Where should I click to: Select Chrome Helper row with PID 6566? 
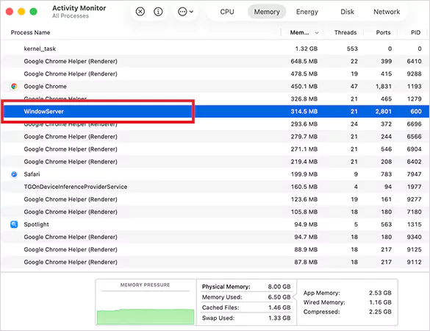(215, 137)
